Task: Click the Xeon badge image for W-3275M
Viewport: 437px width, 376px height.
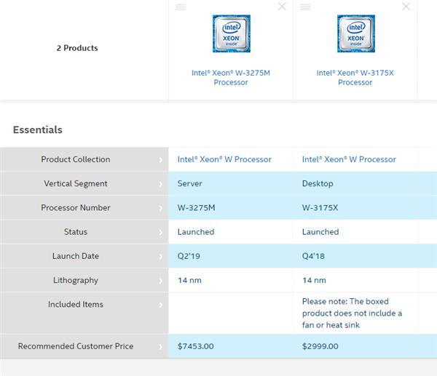Action: click(231, 33)
